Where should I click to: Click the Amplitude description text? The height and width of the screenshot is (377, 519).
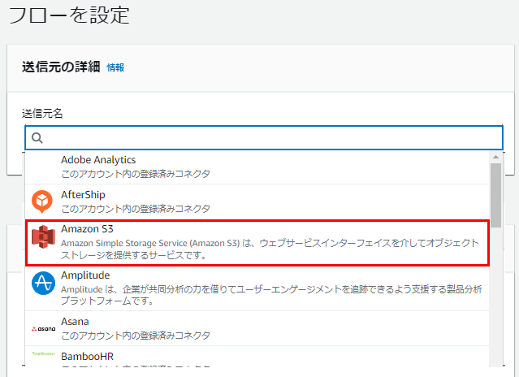[x=271, y=295]
